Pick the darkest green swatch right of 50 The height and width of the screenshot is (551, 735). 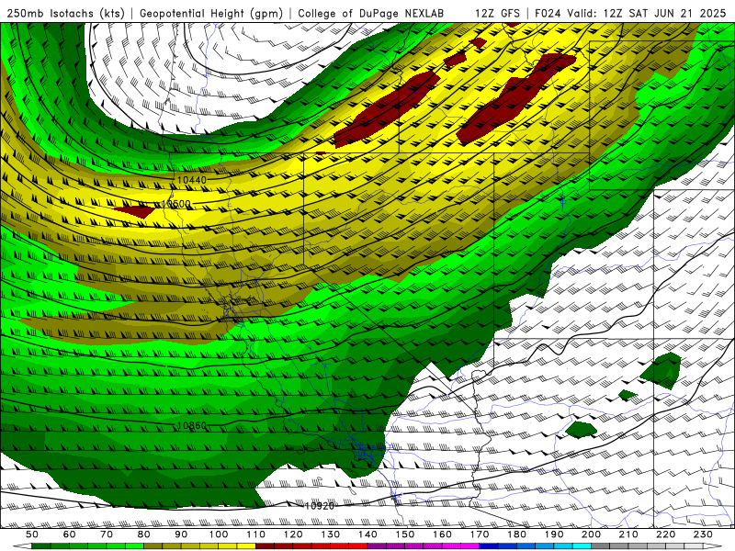41,546
